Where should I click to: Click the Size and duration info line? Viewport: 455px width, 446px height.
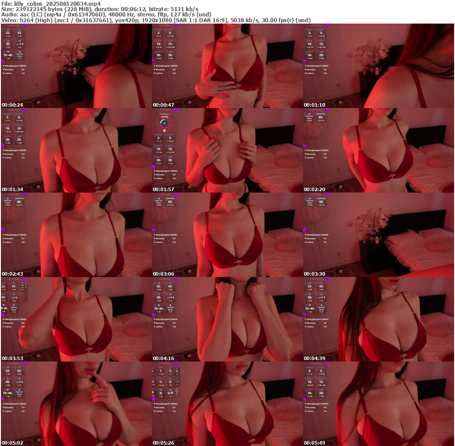100,9
